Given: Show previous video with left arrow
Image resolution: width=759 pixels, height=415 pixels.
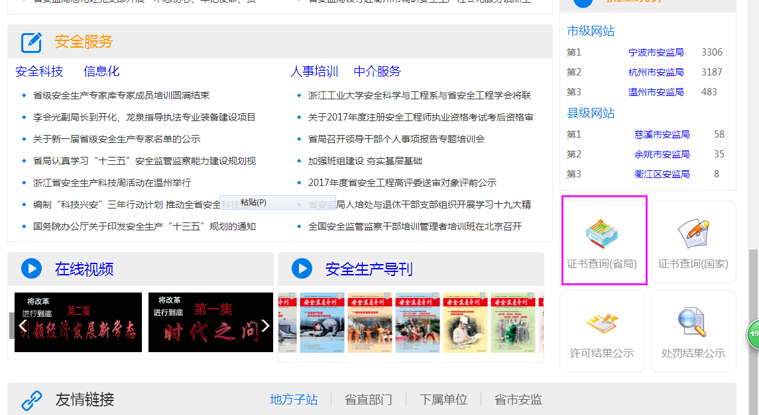Looking at the screenshot, I should (23, 326).
